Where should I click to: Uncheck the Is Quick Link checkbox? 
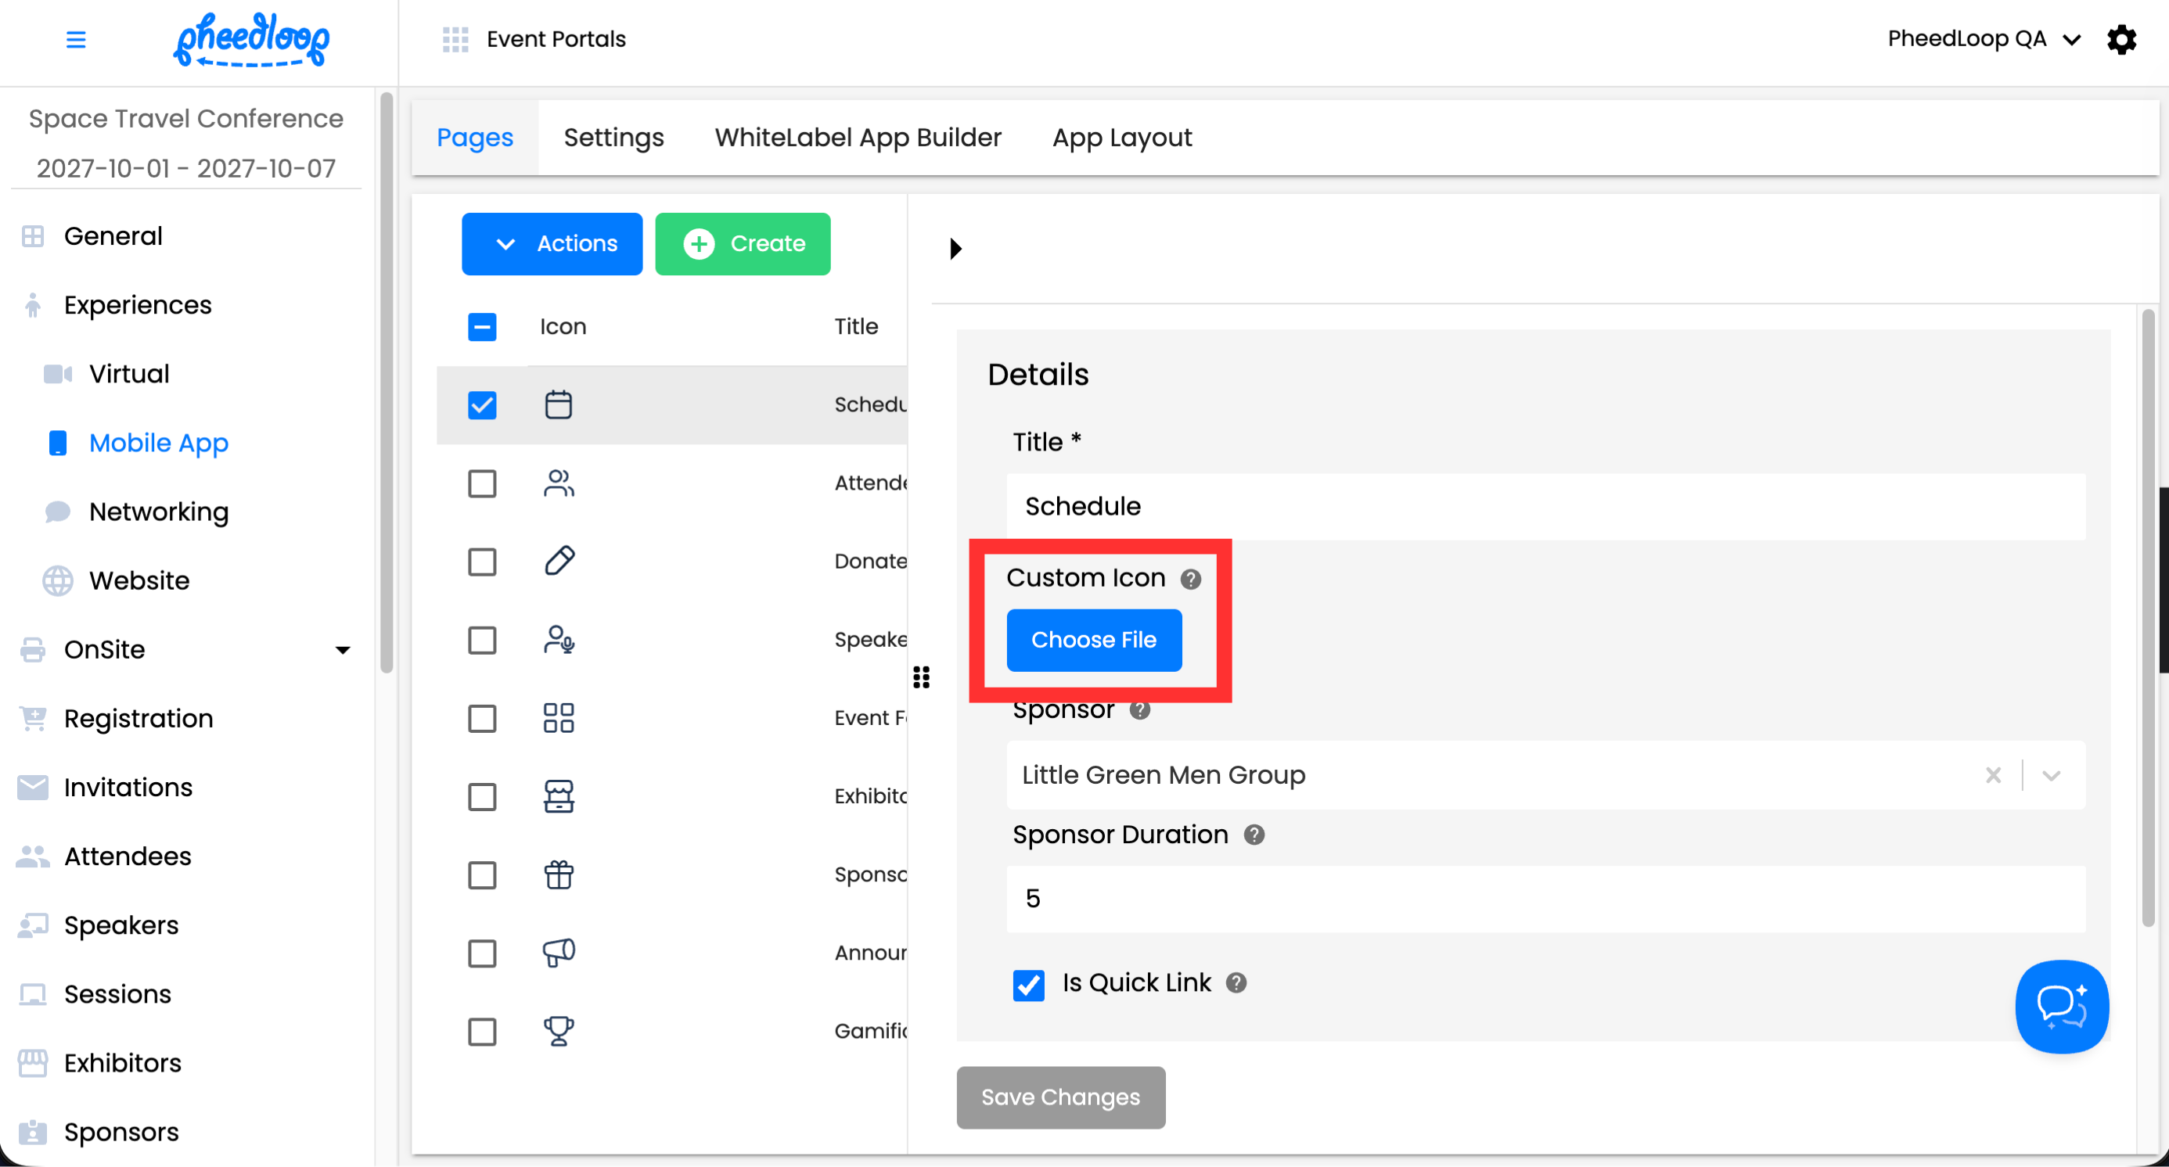pyautogui.click(x=1028, y=983)
